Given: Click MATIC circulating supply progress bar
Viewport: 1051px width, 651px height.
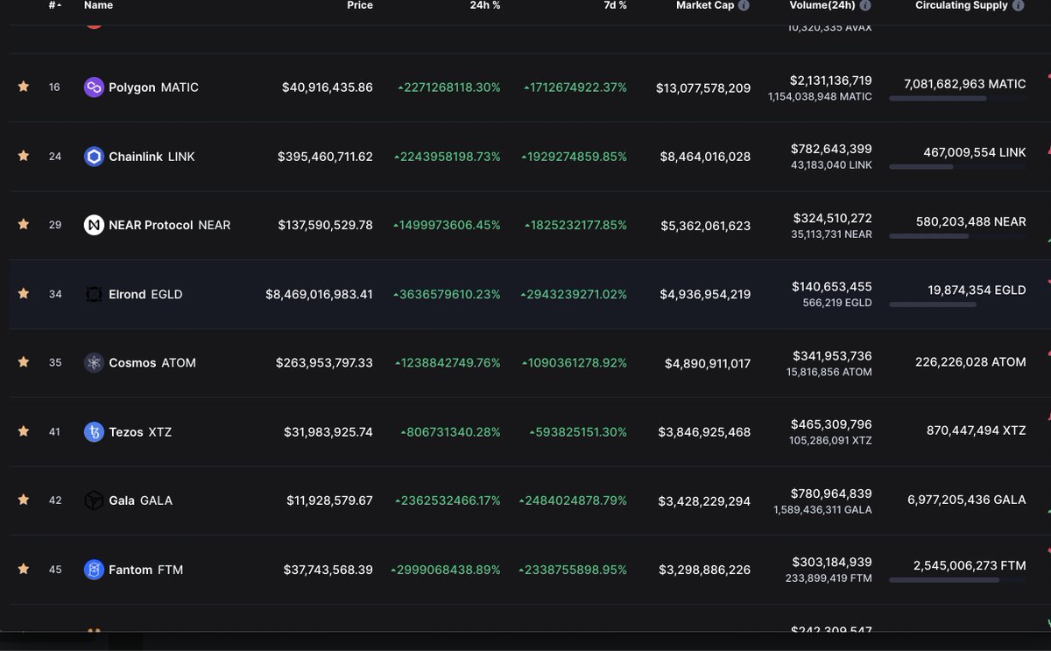Looking at the screenshot, I should click(x=957, y=99).
